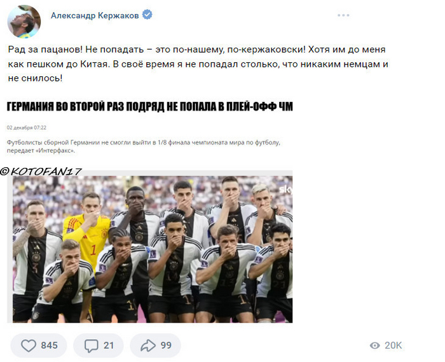
Task: Open Александр Кержаков profile avatar
Action: pyautogui.click(x=24, y=22)
